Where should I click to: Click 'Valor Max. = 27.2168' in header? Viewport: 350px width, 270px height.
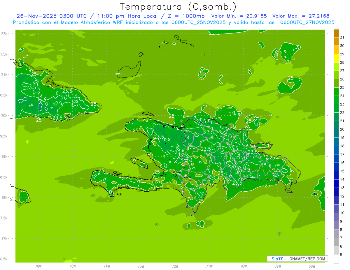(x=301, y=16)
